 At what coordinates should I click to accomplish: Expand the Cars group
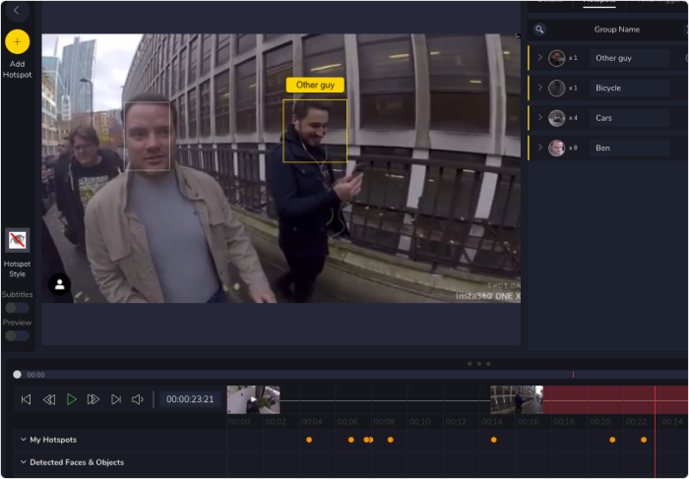click(x=540, y=117)
